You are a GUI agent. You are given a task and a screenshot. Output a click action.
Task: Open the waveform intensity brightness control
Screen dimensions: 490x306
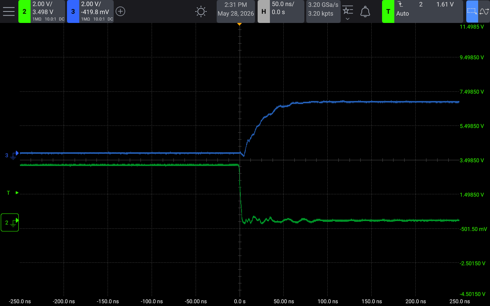click(x=201, y=11)
